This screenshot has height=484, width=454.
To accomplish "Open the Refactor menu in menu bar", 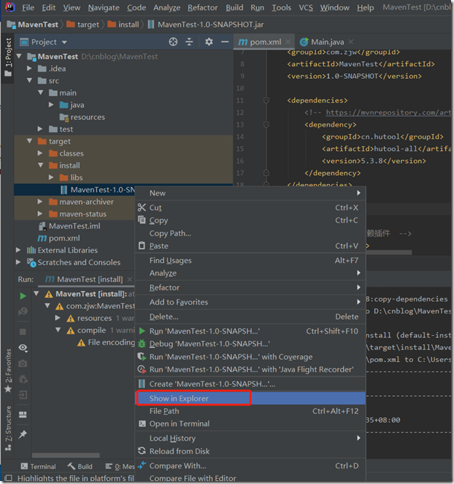I will coord(202,7).
